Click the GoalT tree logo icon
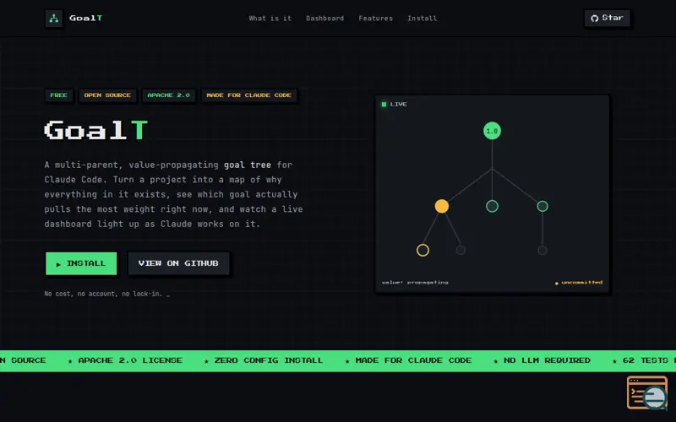Screen dimensions: 676x422 pos(54,19)
